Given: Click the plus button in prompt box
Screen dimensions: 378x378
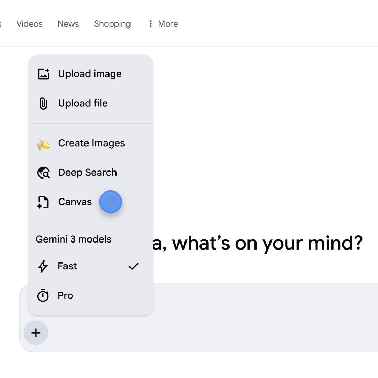Looking at the screenshot, I should [x=36, y=333].
